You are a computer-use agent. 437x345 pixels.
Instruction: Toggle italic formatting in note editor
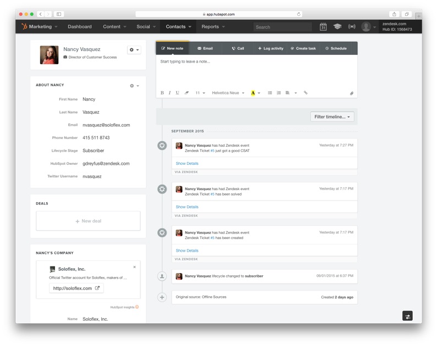[170, 93]
